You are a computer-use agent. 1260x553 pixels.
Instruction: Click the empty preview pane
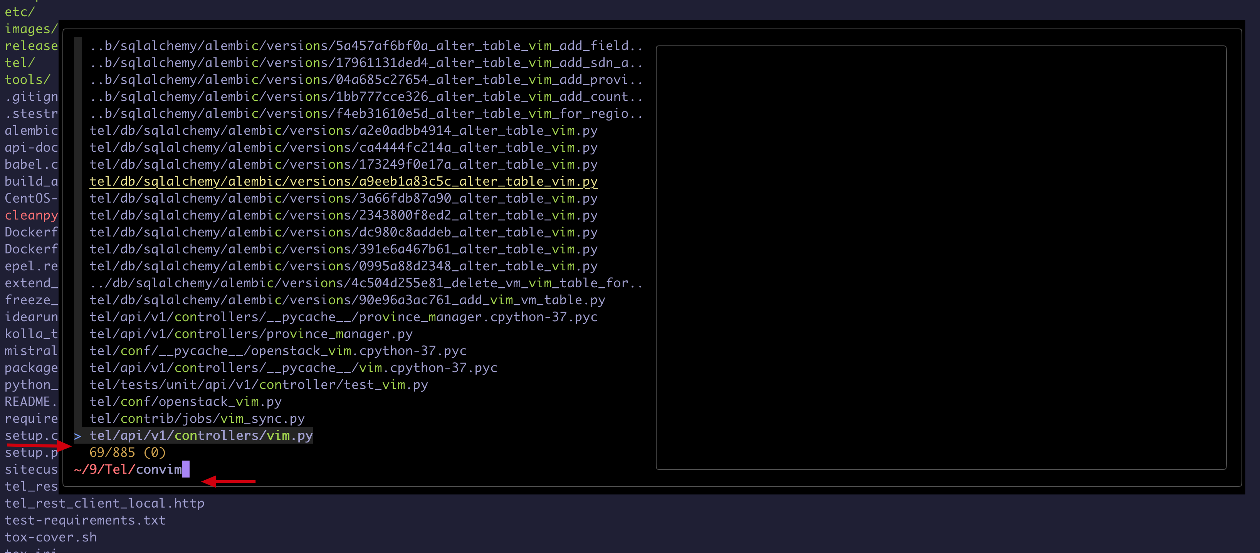940,257
